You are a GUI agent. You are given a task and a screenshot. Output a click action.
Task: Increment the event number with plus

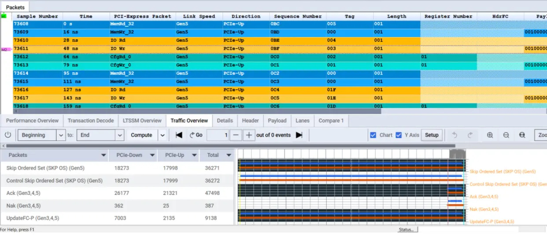[x=249, y=135]
